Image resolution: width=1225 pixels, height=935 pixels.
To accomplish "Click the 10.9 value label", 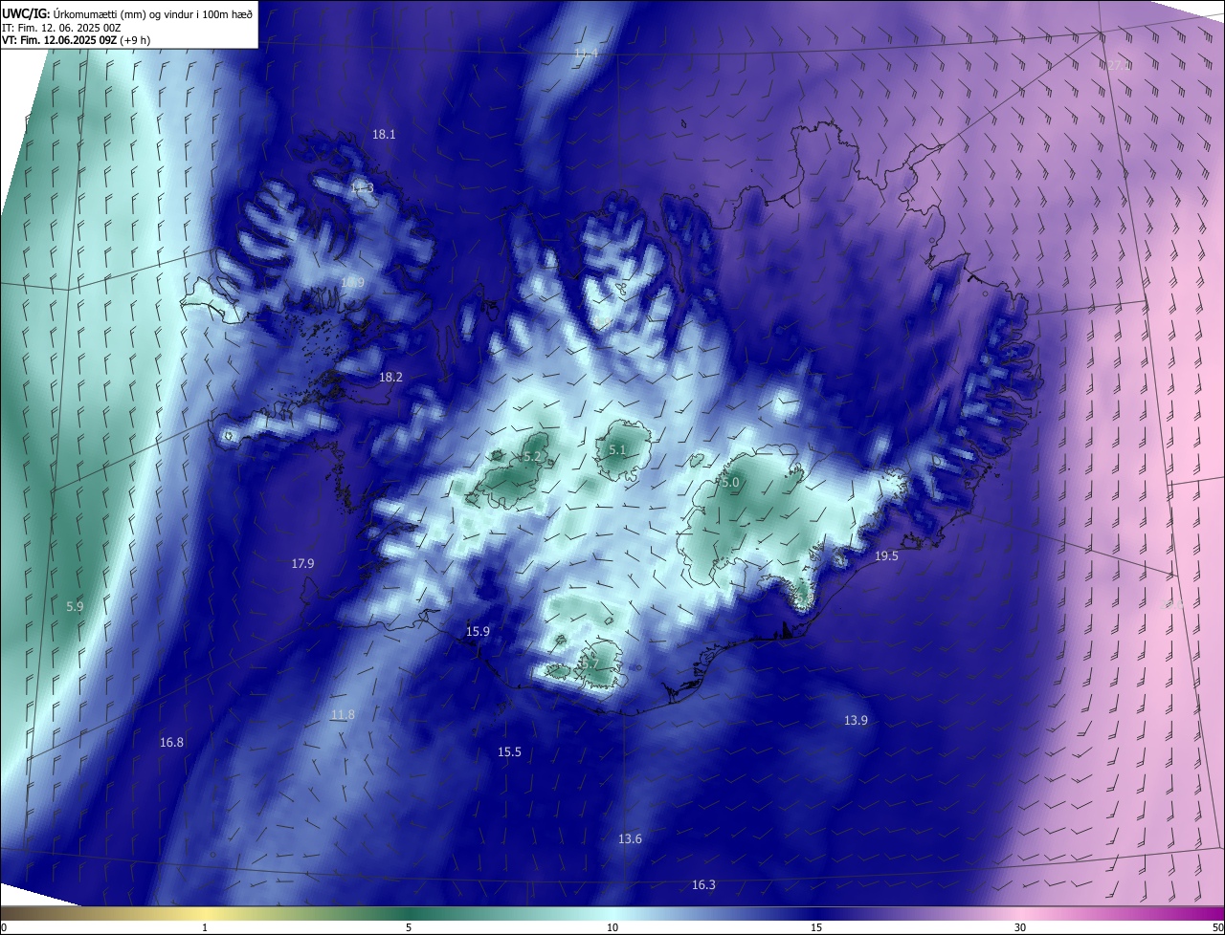I will tap(352, 283).
